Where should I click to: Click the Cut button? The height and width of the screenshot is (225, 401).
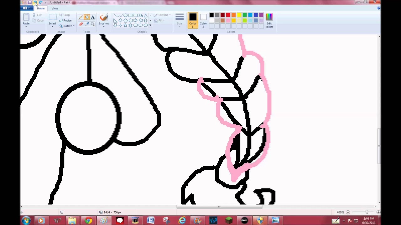37,15
